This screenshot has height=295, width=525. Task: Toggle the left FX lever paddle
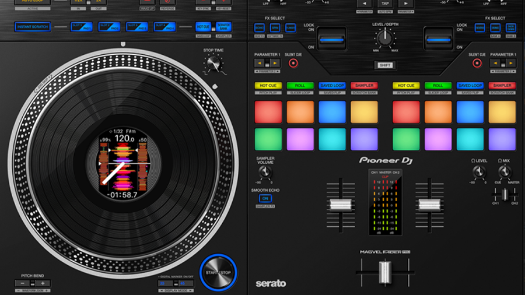331,39
